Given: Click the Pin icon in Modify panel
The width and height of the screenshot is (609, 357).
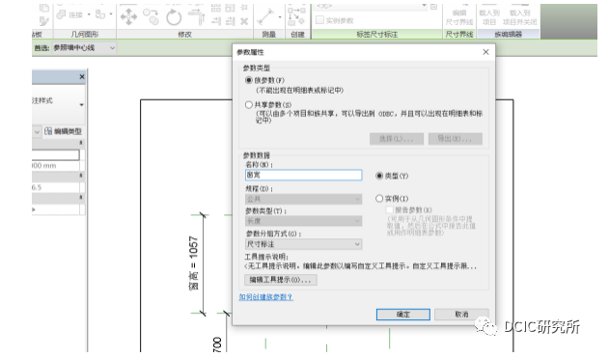Looking at the screenshot, I should point(244,8).
